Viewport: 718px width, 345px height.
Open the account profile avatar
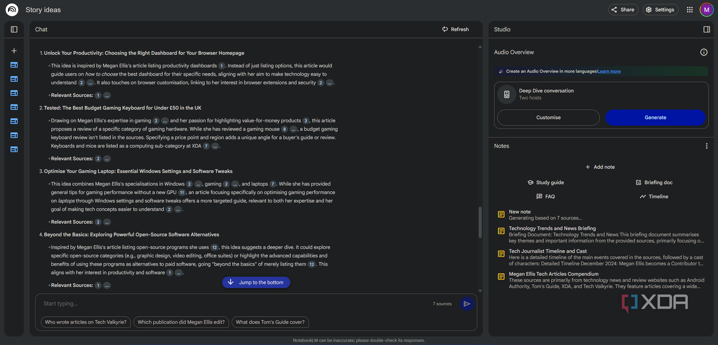[x=707, y=10]
